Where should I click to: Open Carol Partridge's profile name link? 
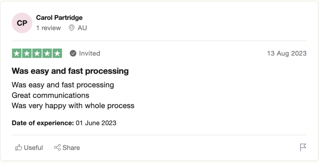pyautogui.click(x=59, y=18)
